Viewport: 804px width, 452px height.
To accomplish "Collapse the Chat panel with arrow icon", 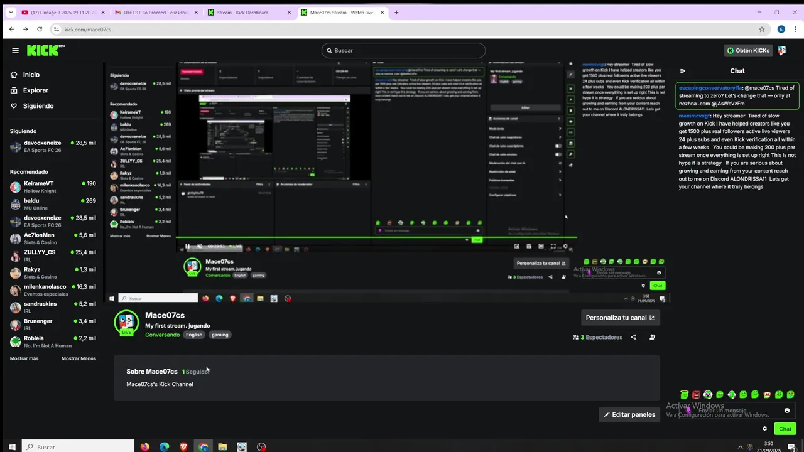I will [683, 71].
